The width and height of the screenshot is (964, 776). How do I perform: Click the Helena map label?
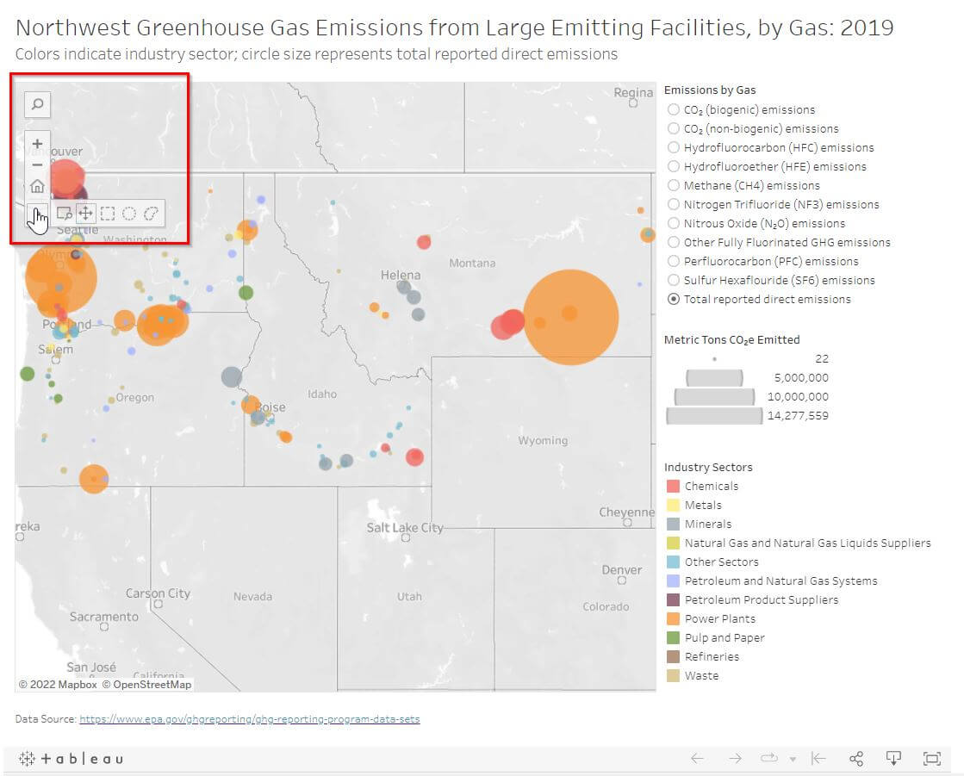coord(401,276)
